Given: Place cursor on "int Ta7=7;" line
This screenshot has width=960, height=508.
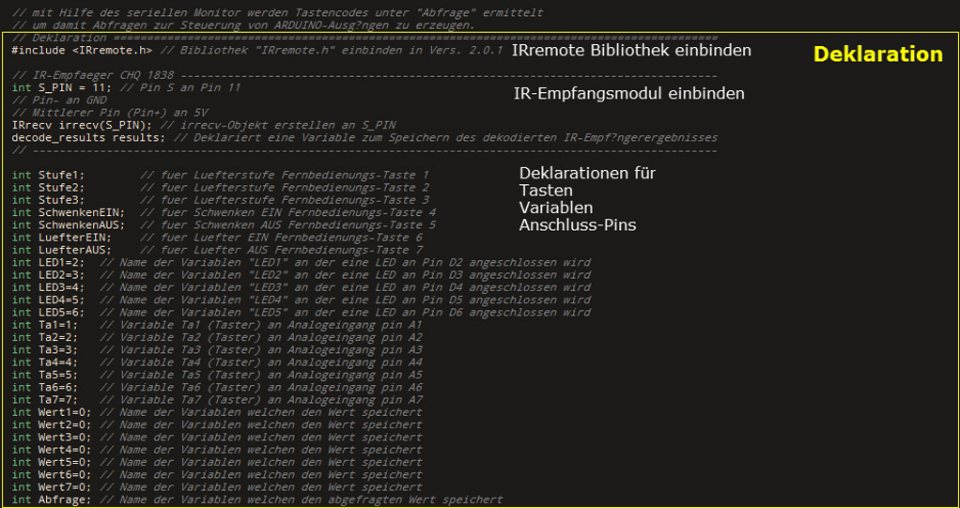Looking at the screenshot, I should 44,400.
